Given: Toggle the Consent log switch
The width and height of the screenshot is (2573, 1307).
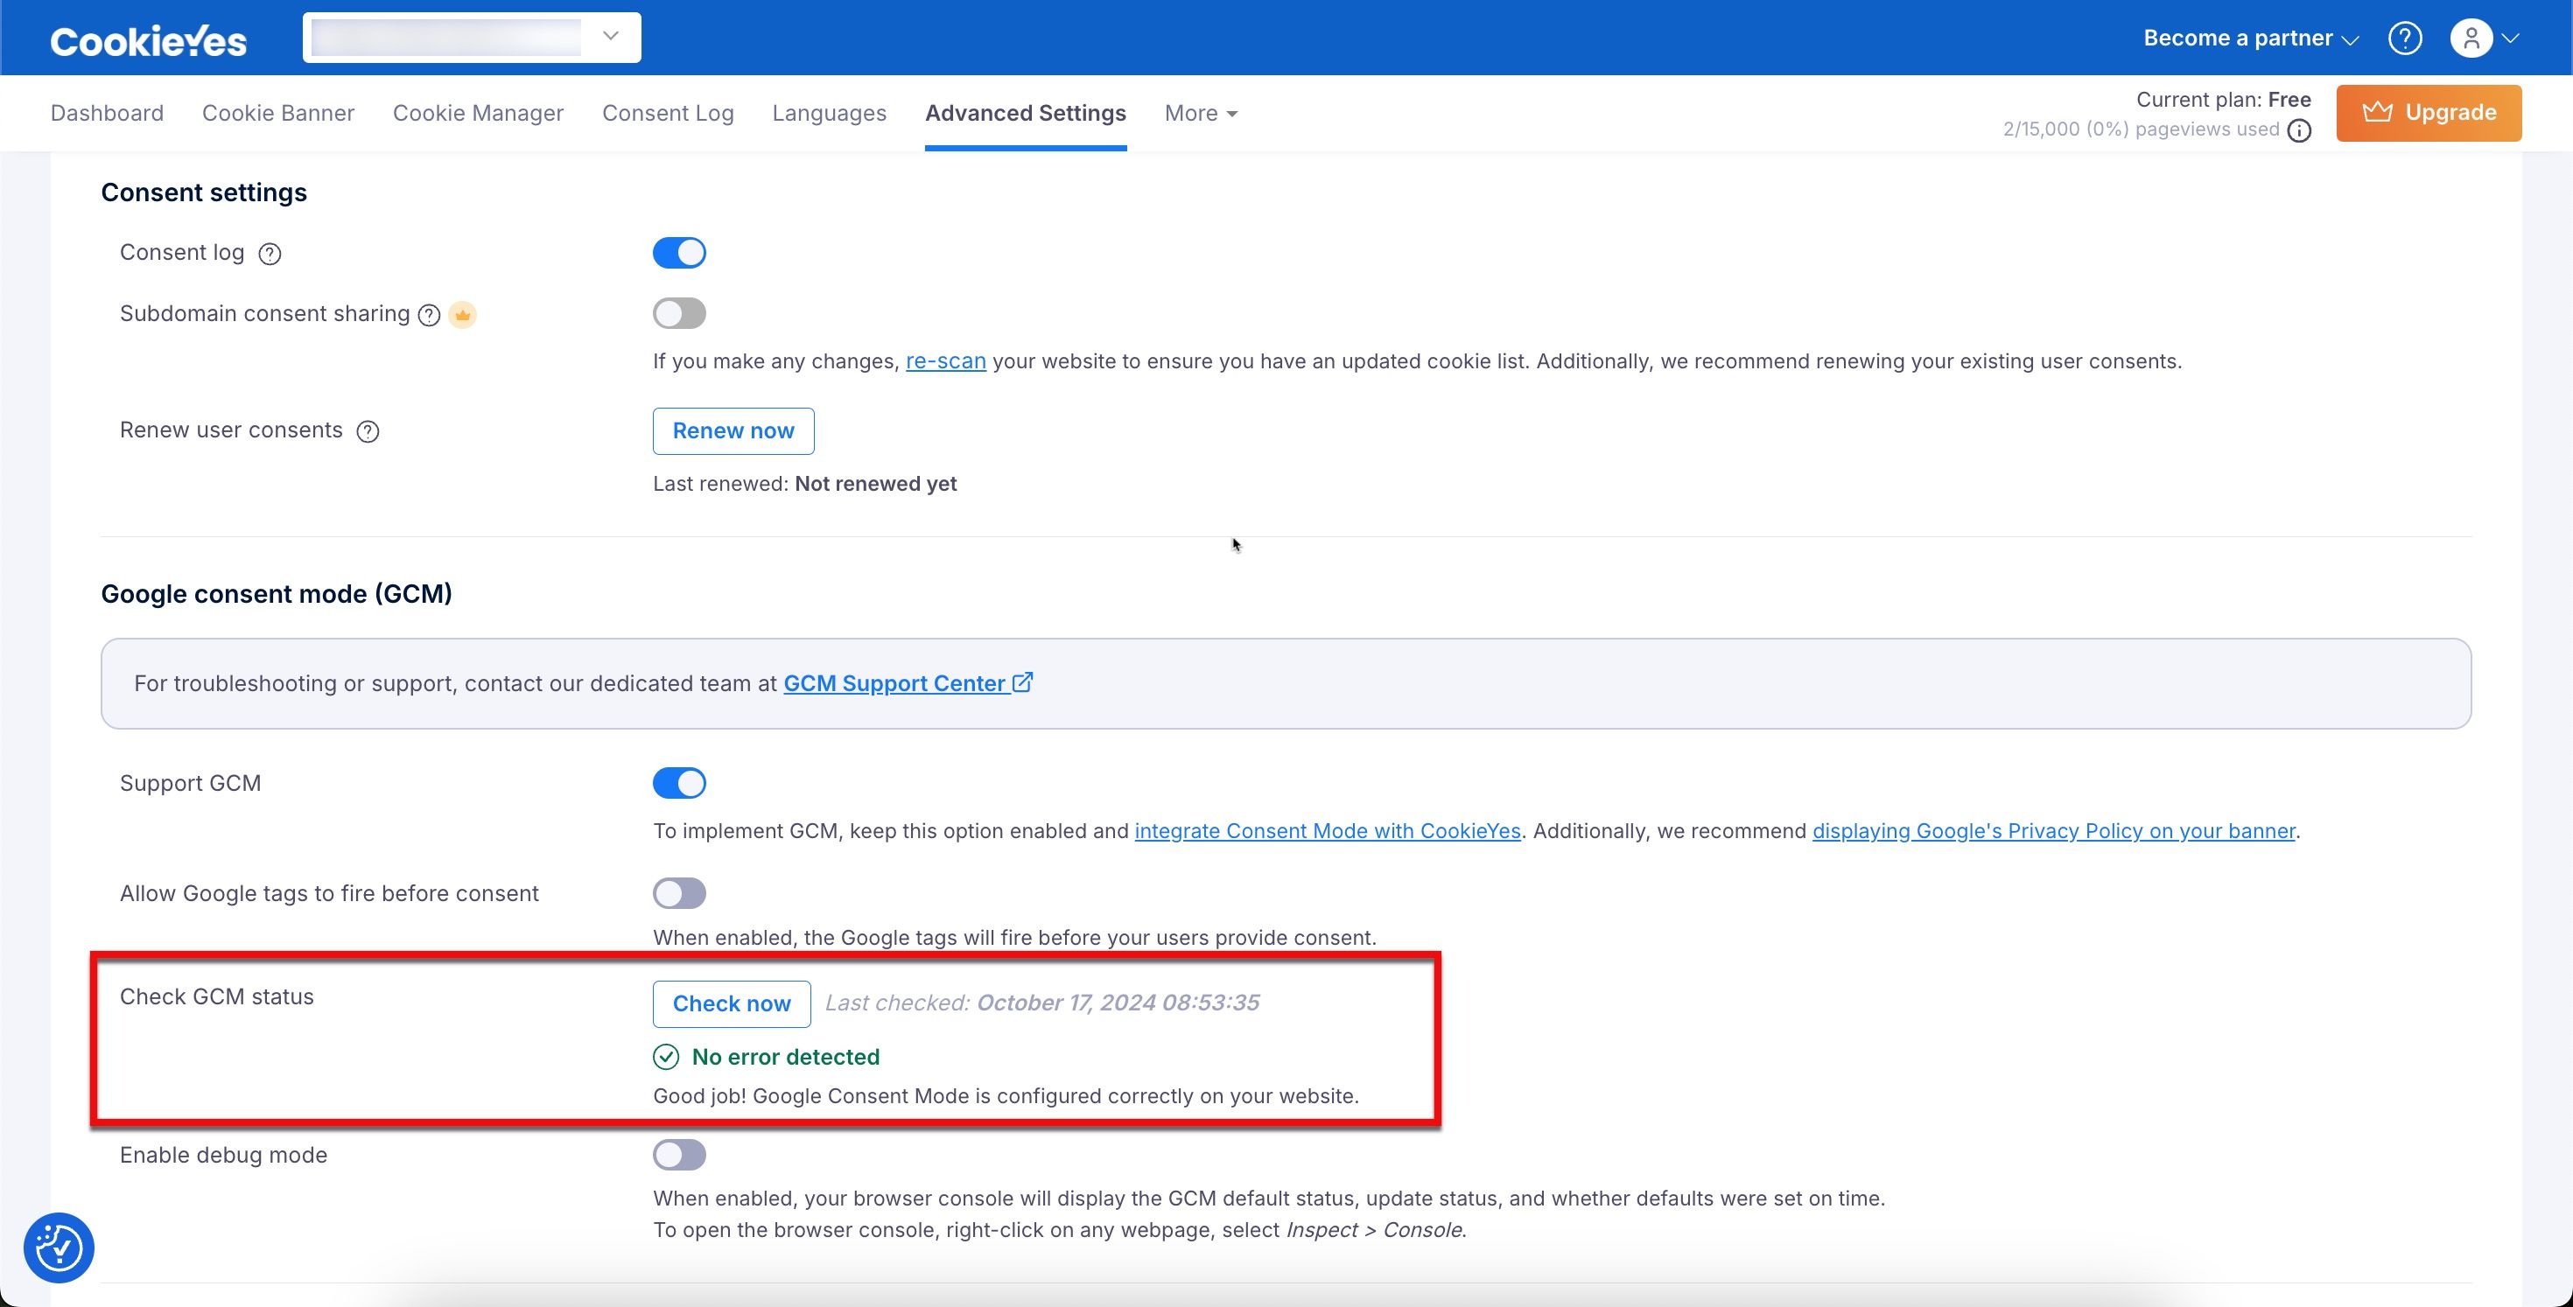Looking at the screenshot, I should (x=679, y=253).
